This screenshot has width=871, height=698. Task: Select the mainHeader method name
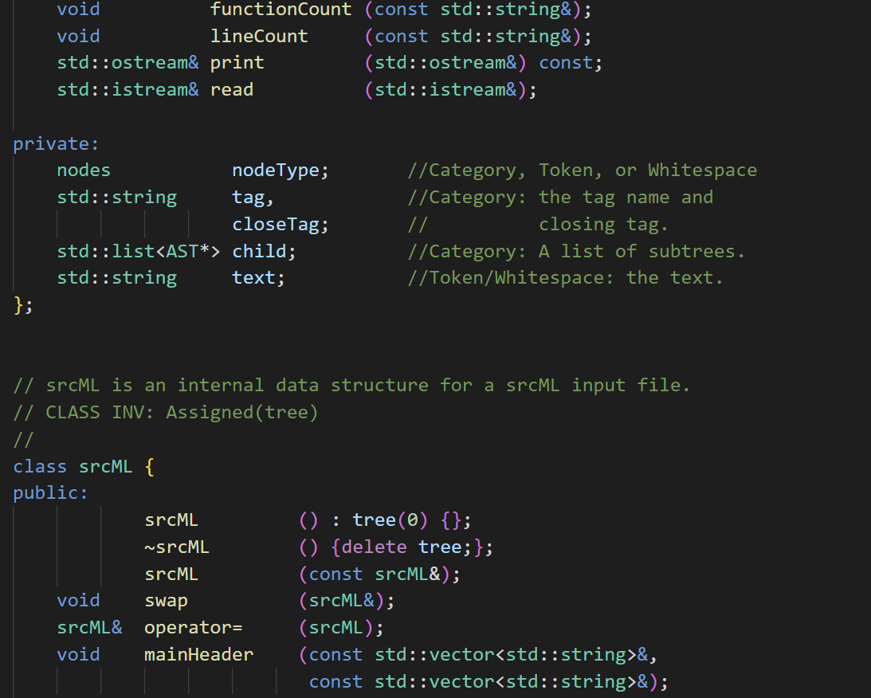[x=198, y=654]
